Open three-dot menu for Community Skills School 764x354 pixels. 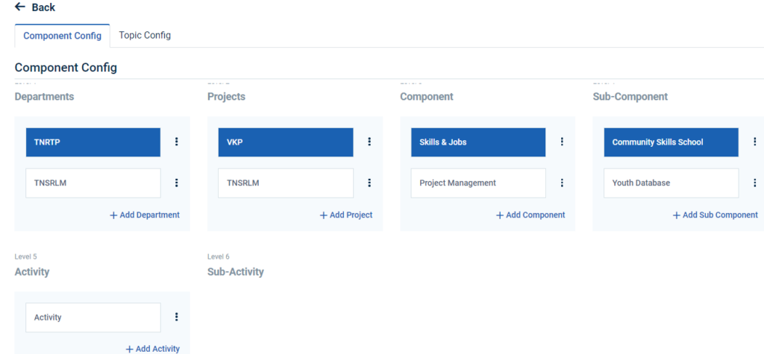coord(754,142)
